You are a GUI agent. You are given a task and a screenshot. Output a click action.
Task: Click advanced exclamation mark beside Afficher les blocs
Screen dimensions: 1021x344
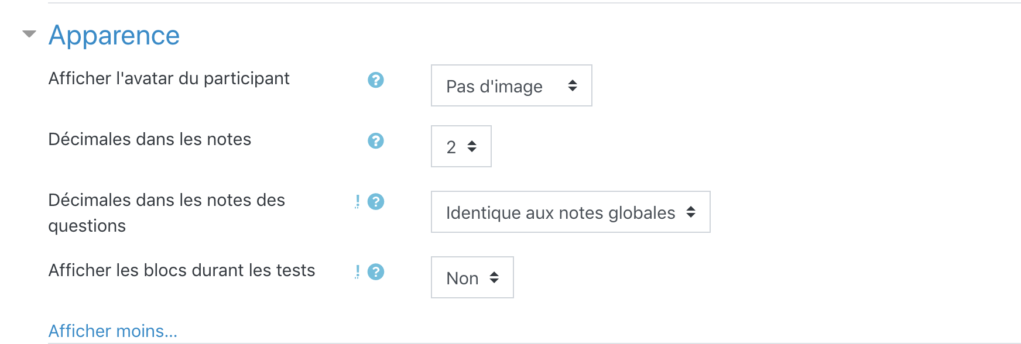(x=357, y=272)
